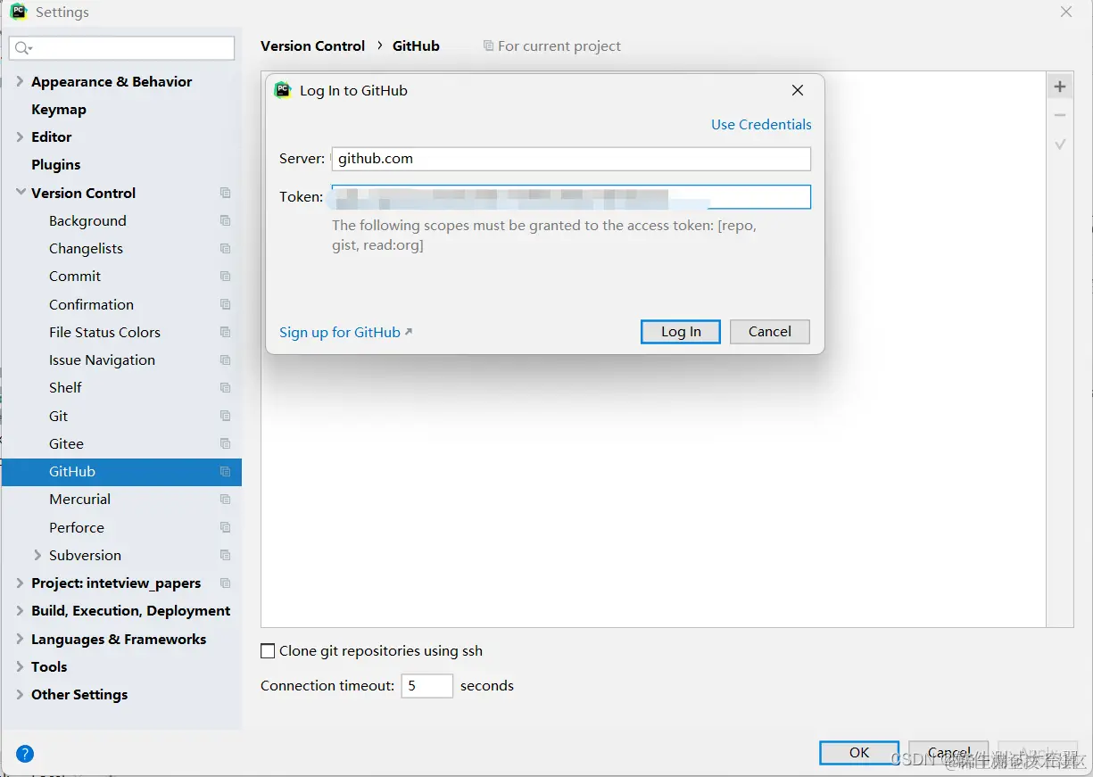Viewport: 1093px width, 777px height.
Task: Click the project-level icon beside Confirmation
Action: coord(225,304)
